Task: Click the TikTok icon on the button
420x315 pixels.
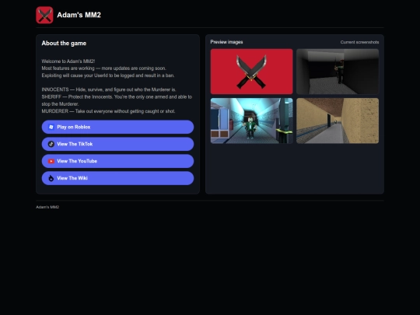Action: click(51, 144)
